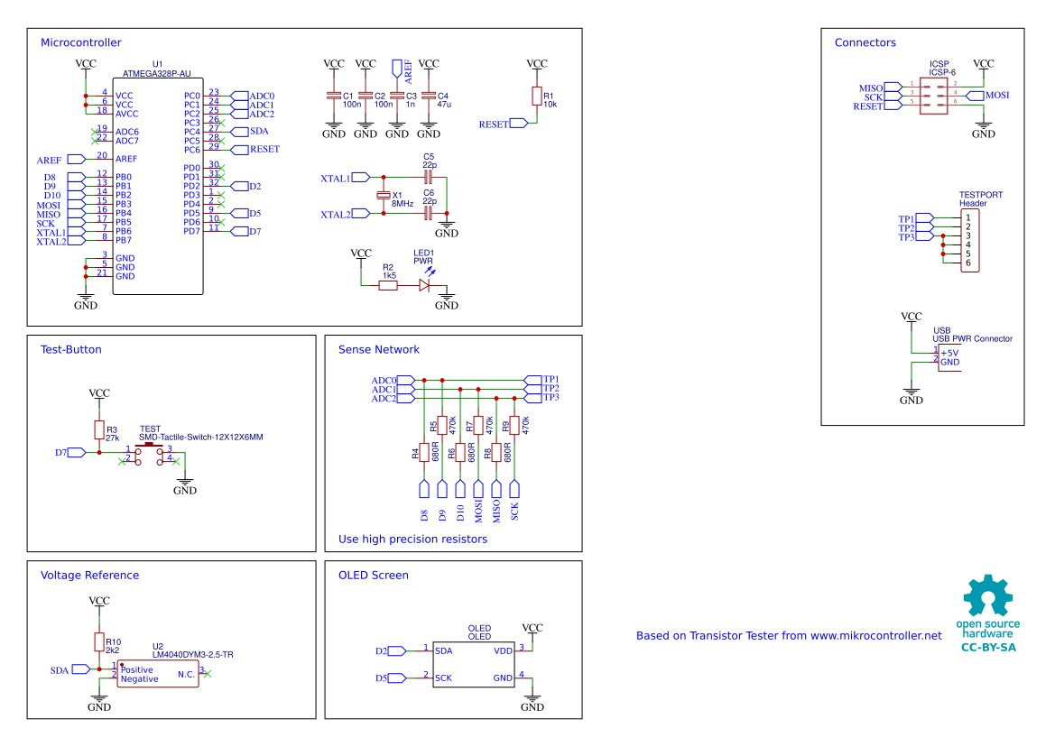Click the ICSP-6 connector symbol

point(934,97)
